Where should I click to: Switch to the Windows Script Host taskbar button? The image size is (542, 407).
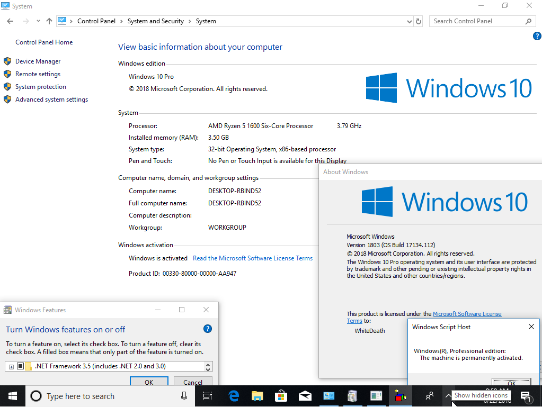click(x=400, y=396)
